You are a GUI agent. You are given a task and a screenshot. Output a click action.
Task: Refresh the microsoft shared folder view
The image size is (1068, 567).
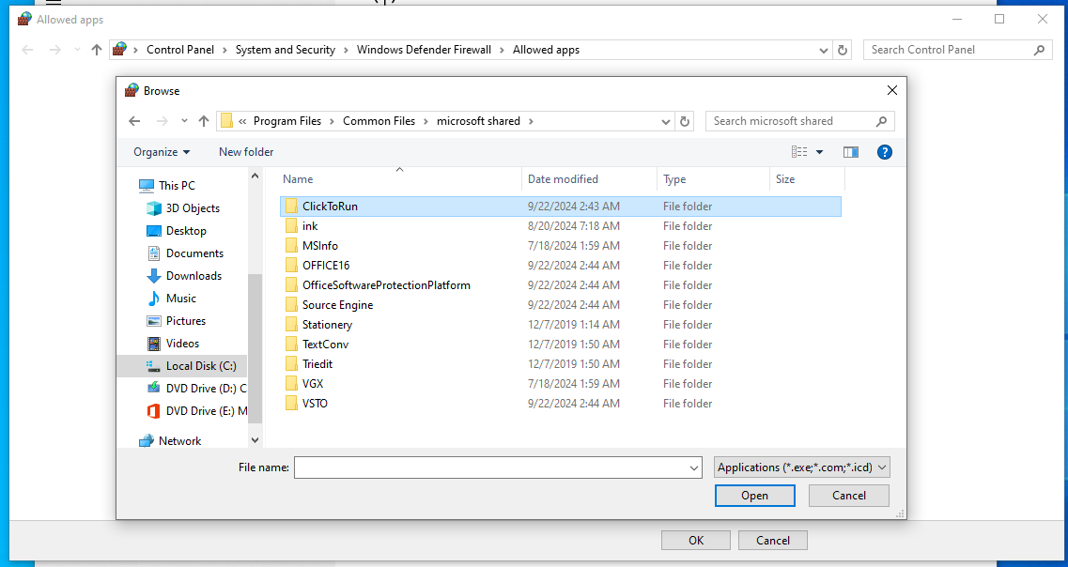tap(685, 121)
